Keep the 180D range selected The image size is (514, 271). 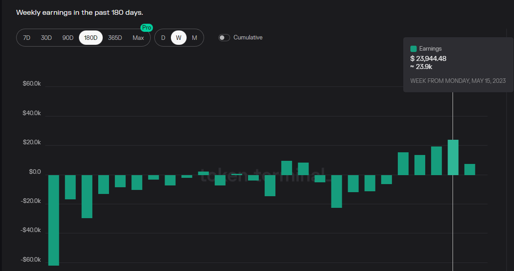(91, 38)
